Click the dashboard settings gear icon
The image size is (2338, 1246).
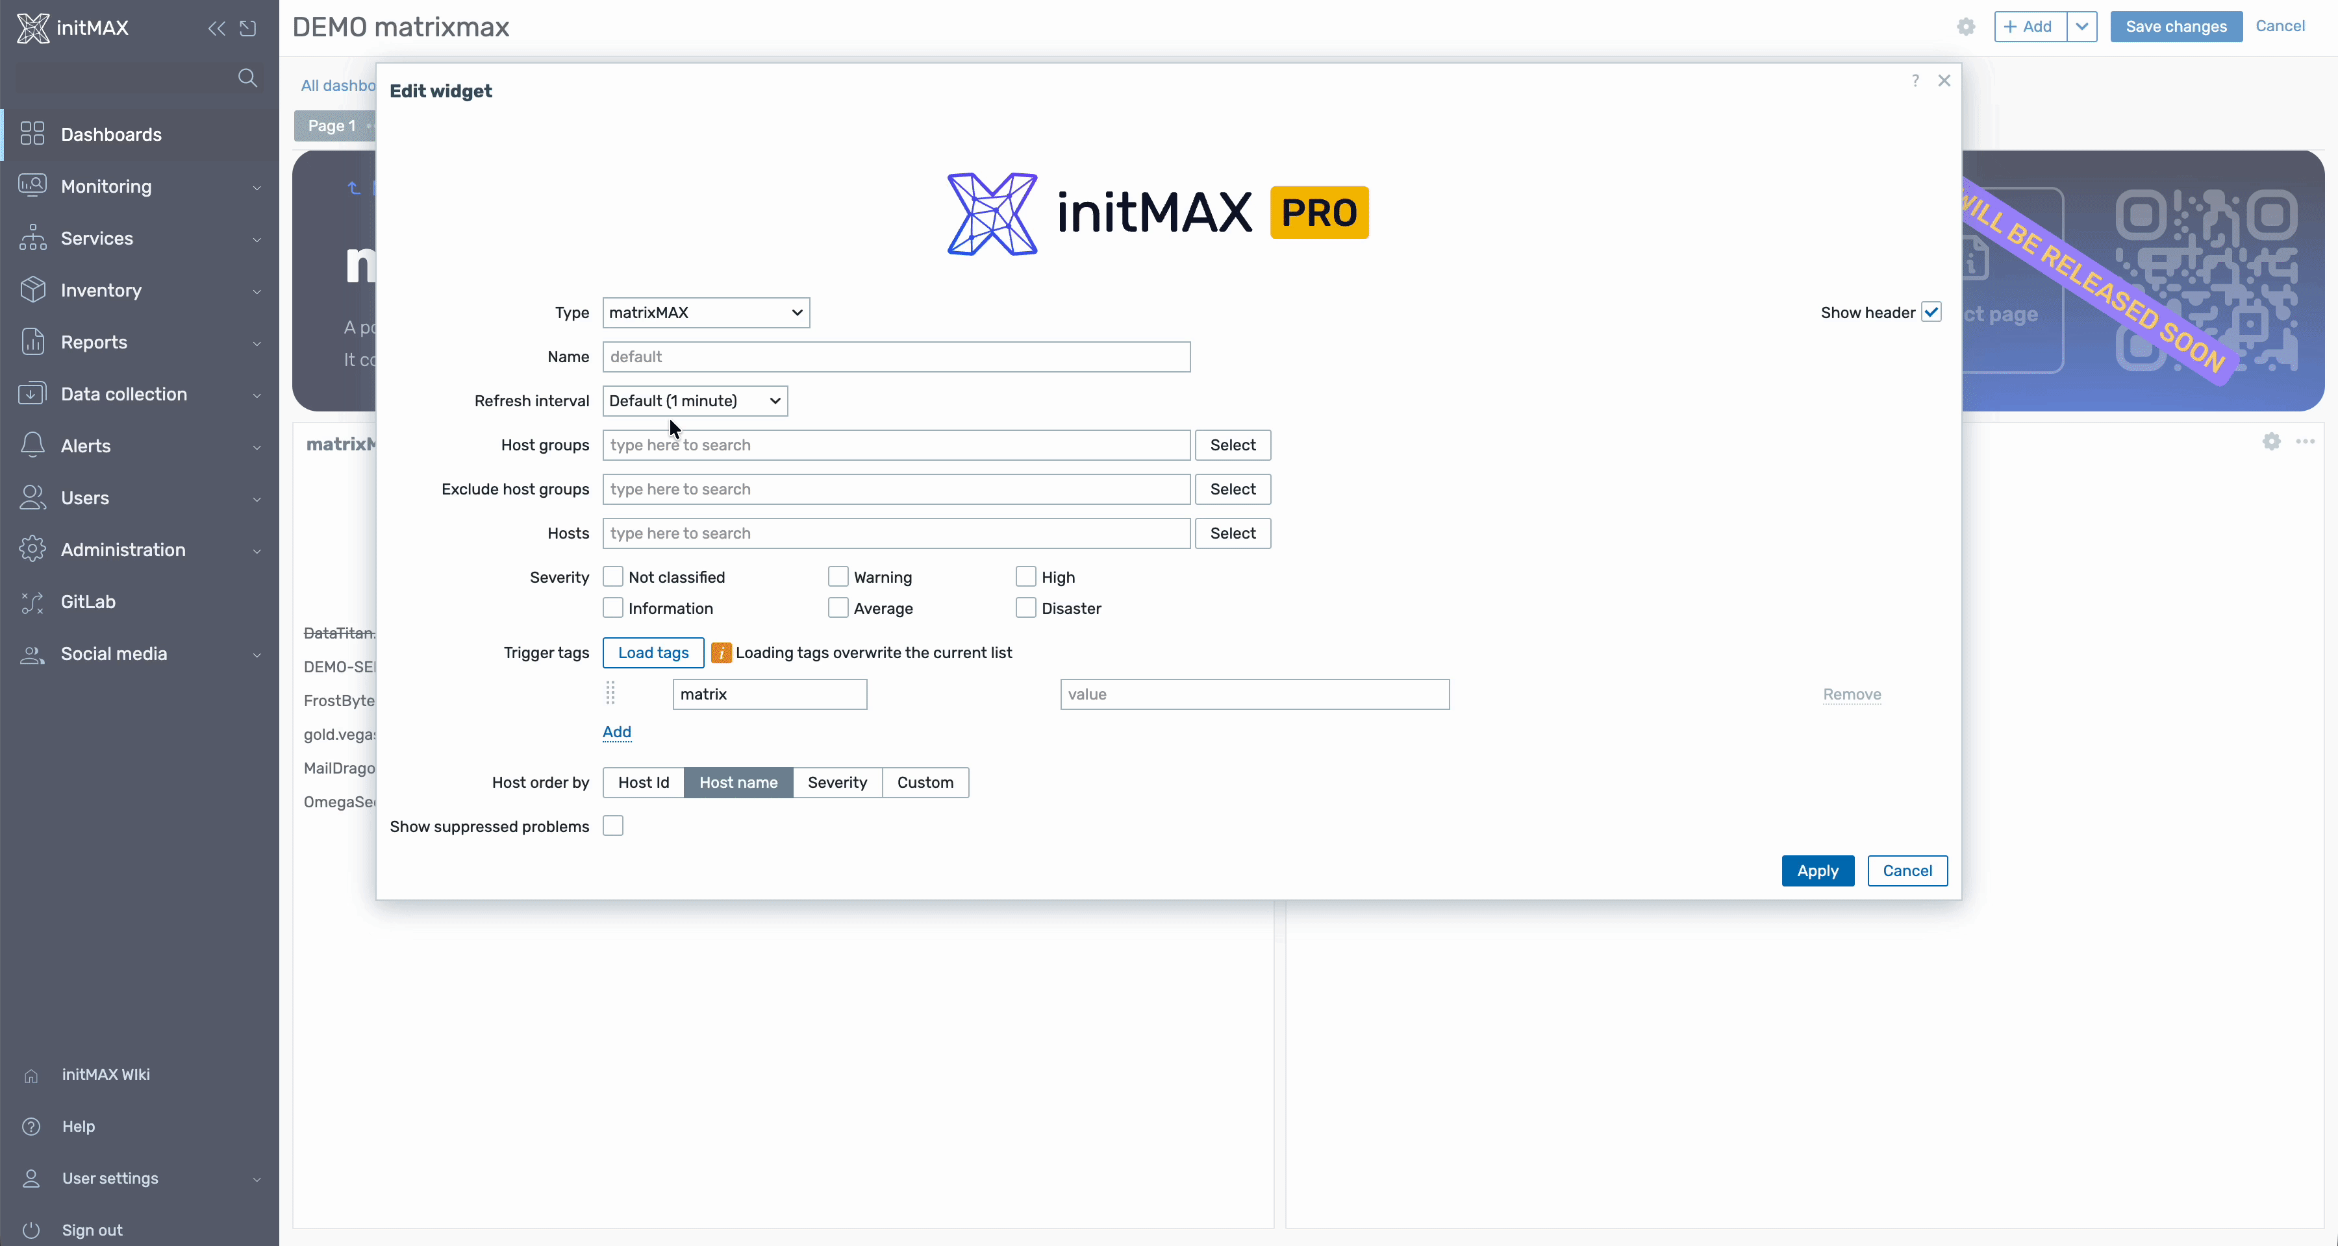[x=1966, y=27]
